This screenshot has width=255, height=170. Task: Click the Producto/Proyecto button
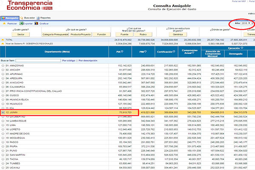coord(81,34)
